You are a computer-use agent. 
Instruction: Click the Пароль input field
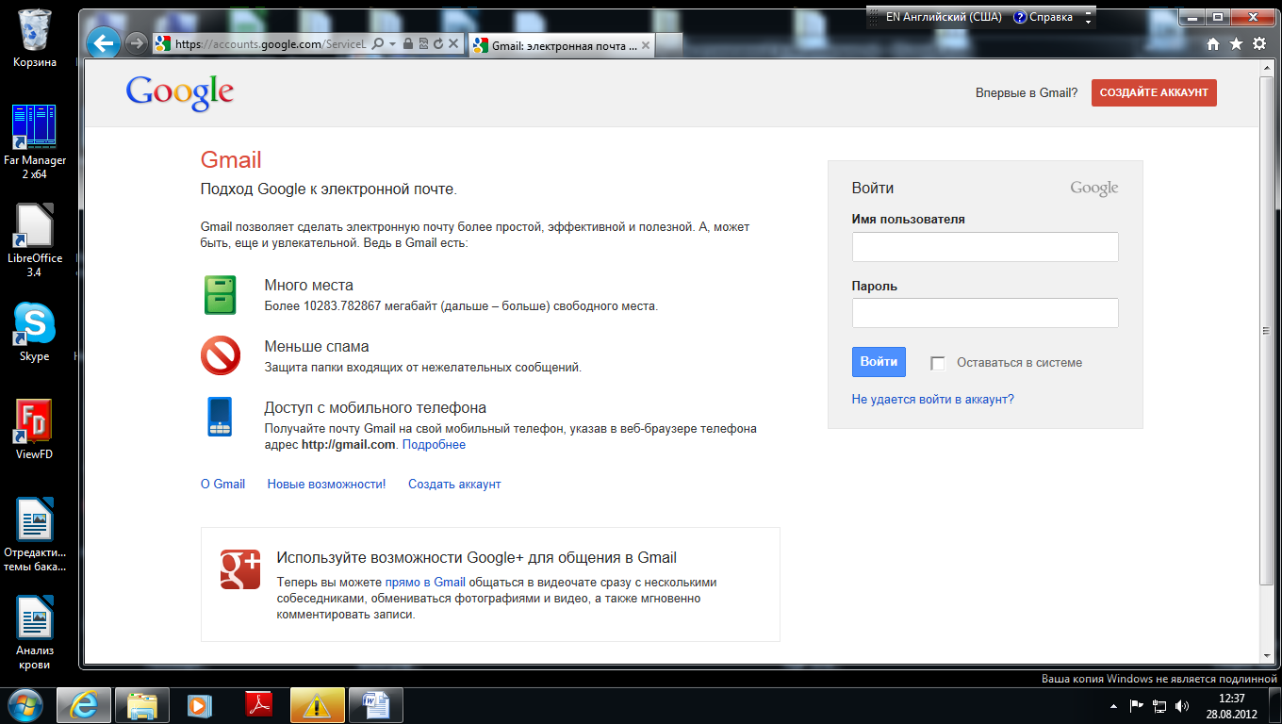click(985, 313)
